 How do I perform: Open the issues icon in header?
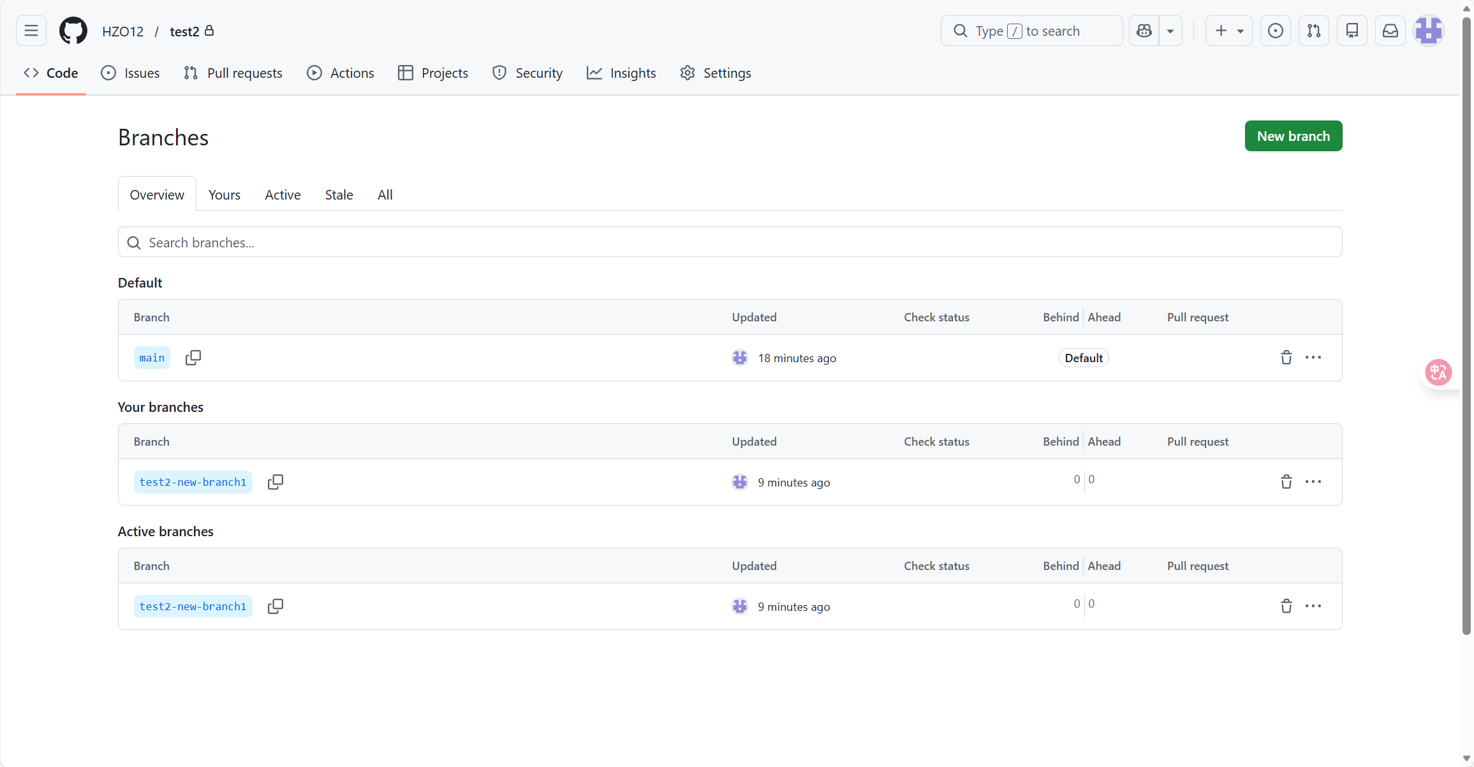(1276, 31)
